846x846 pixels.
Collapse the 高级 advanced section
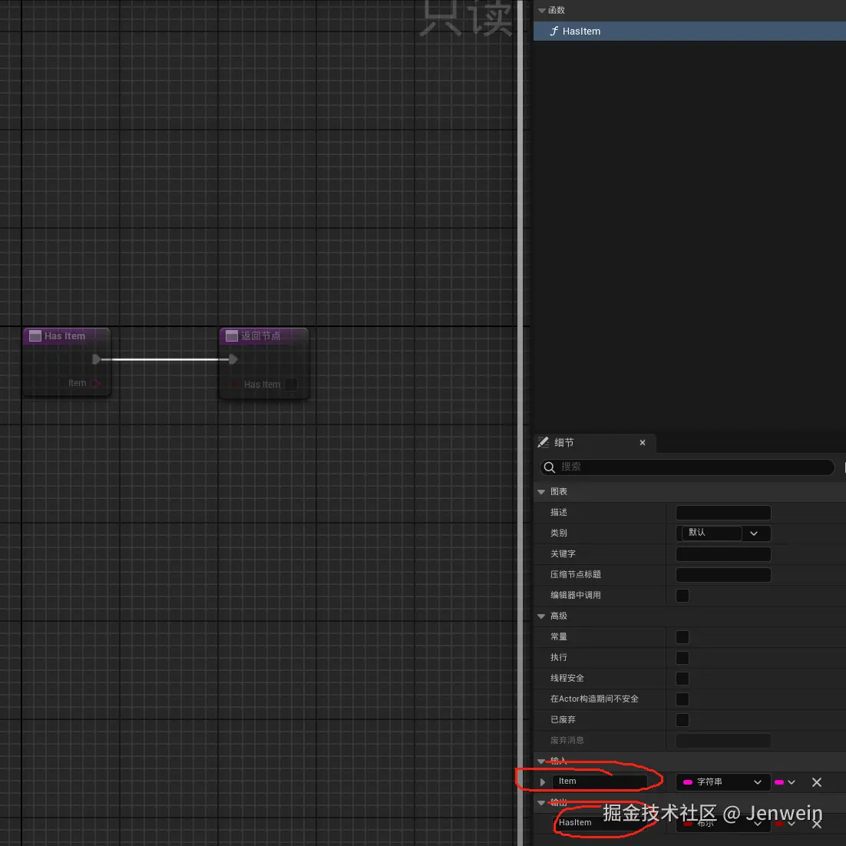pyautogui.click(x=541, y=616)
